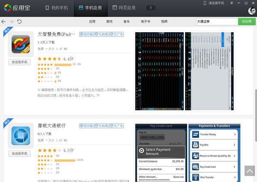Click the green 找应用 search button
The image size is (257, 182).
pyautogui.click(x=247, y=21)
